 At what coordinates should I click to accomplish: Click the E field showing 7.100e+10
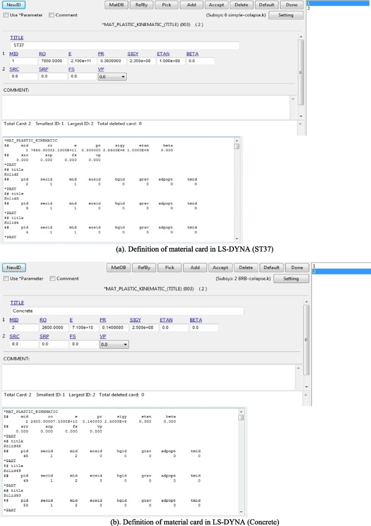(x=82, y=328)
